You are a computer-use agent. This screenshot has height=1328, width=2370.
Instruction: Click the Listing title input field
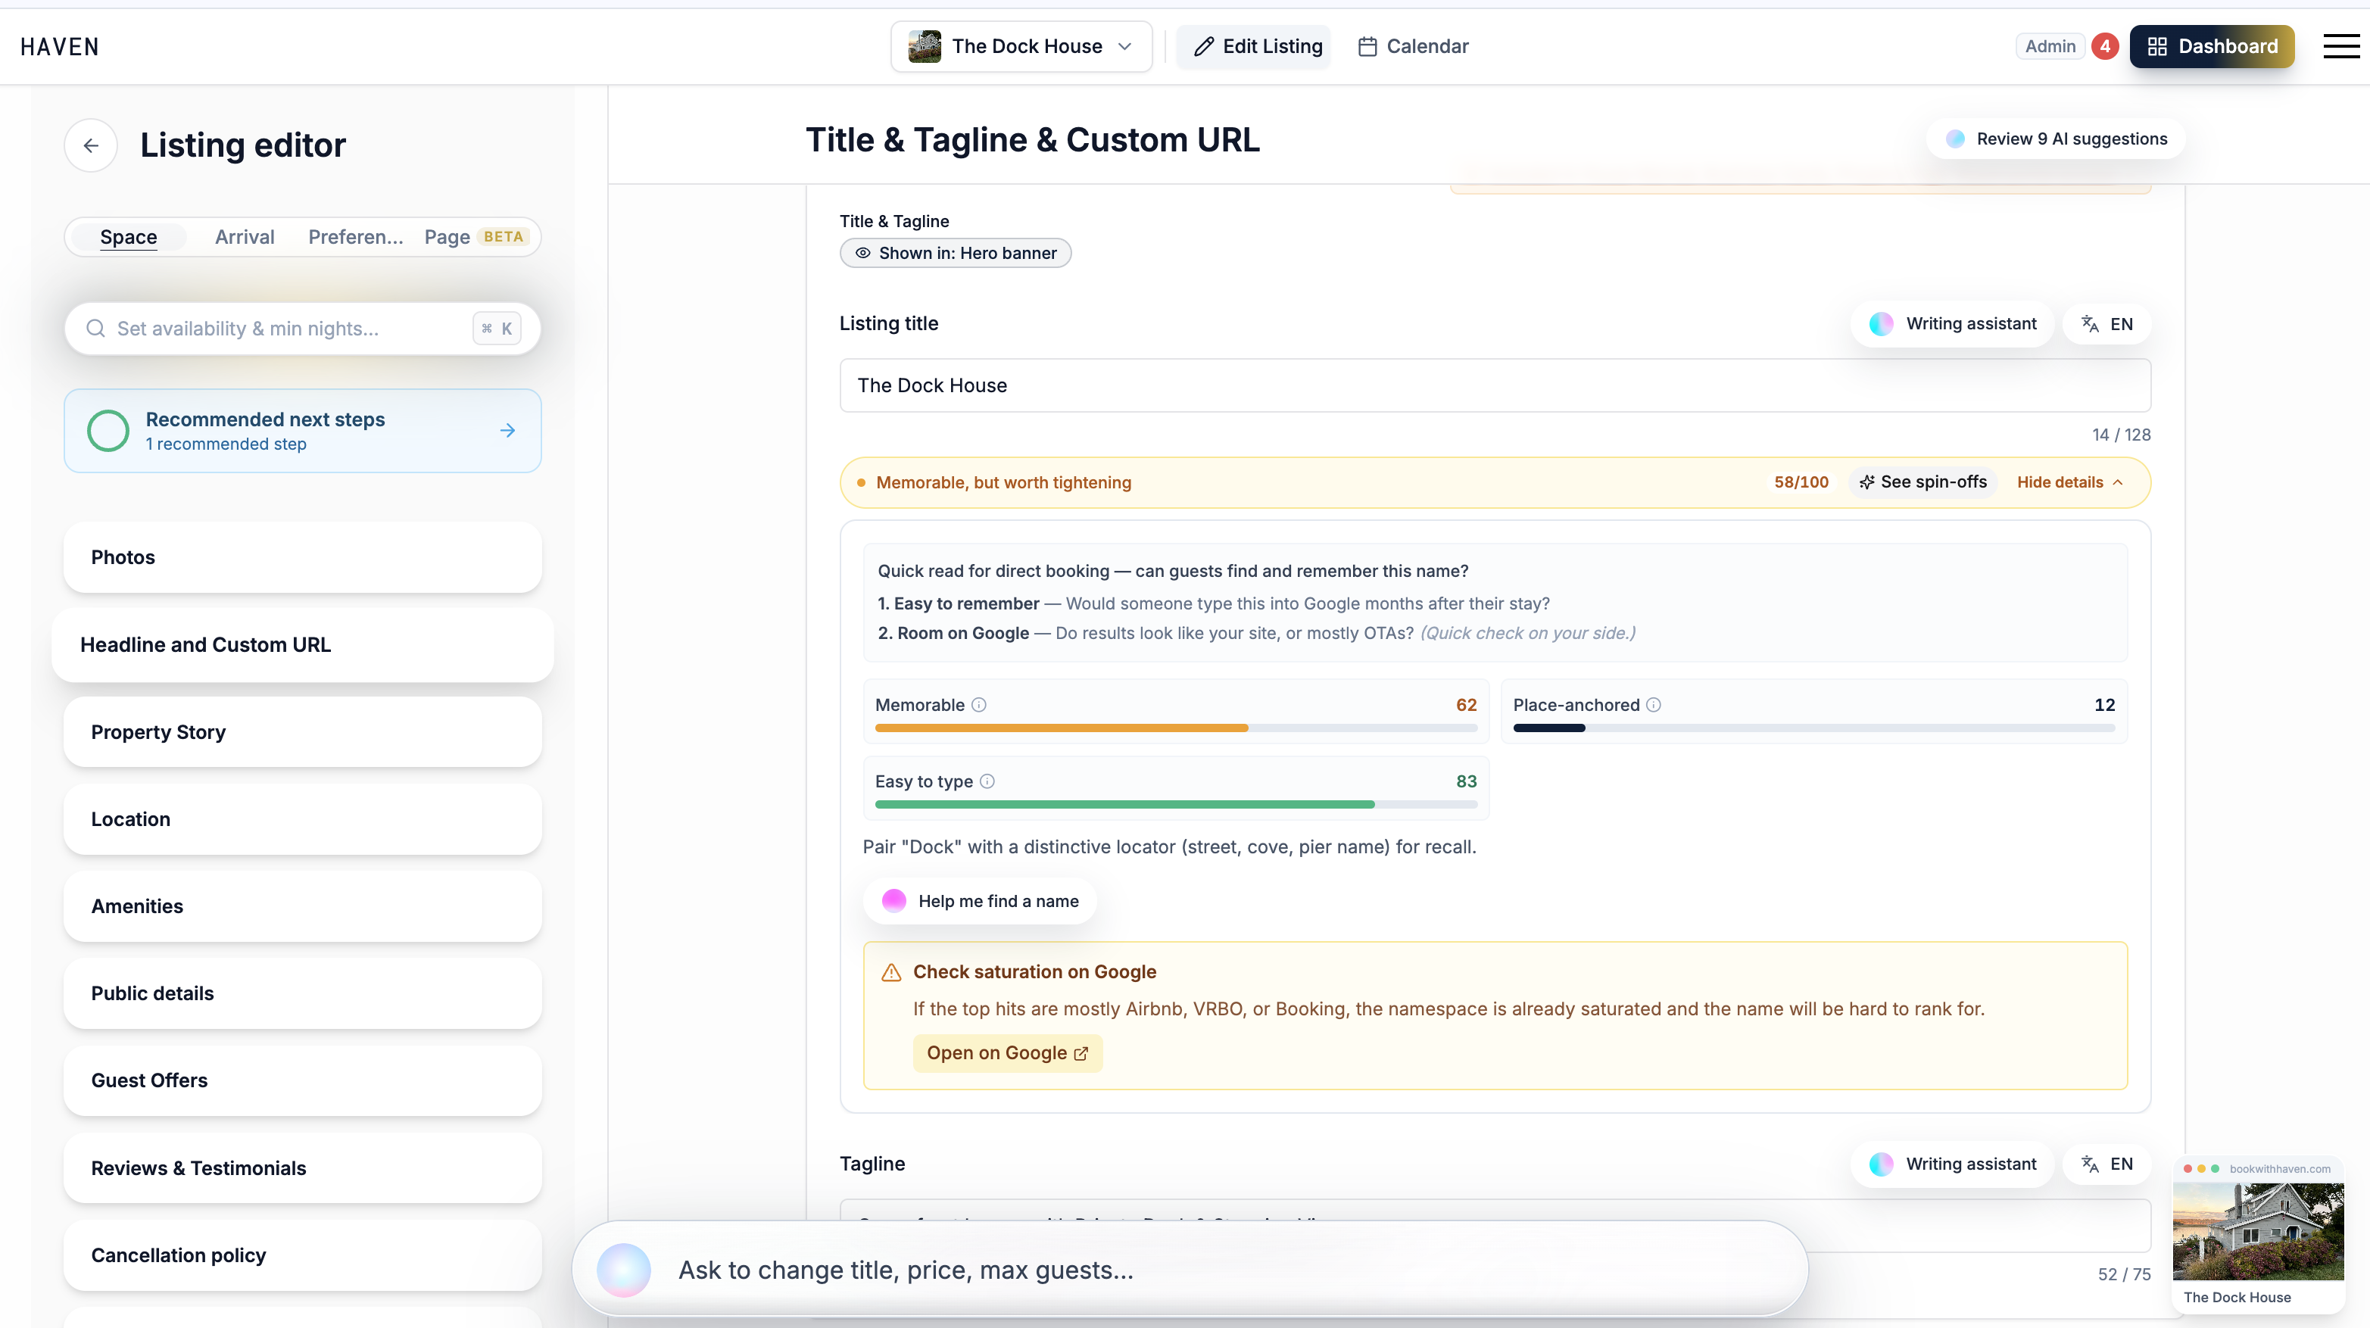tap(1495, 385)
